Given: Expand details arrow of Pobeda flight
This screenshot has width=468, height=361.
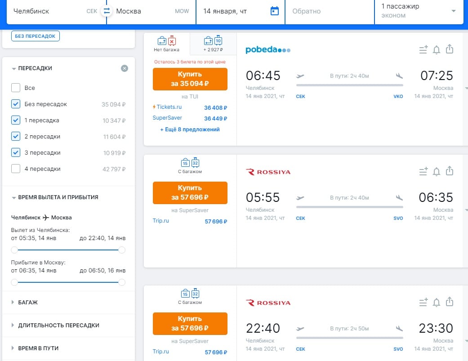Looking at the screenshot, I should (466, 88).
